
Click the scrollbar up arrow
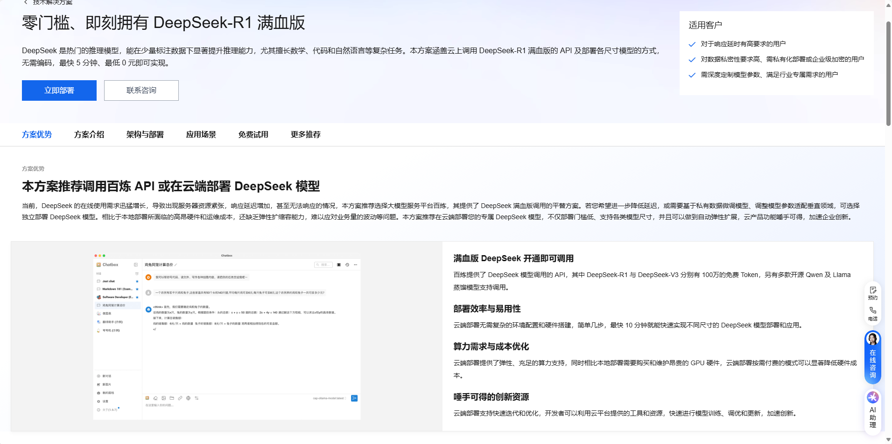point(888,5)
